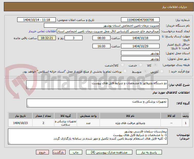Click the تاریخ نیاز column header
This screenshot has height=159, width=194.
[20, 116]
